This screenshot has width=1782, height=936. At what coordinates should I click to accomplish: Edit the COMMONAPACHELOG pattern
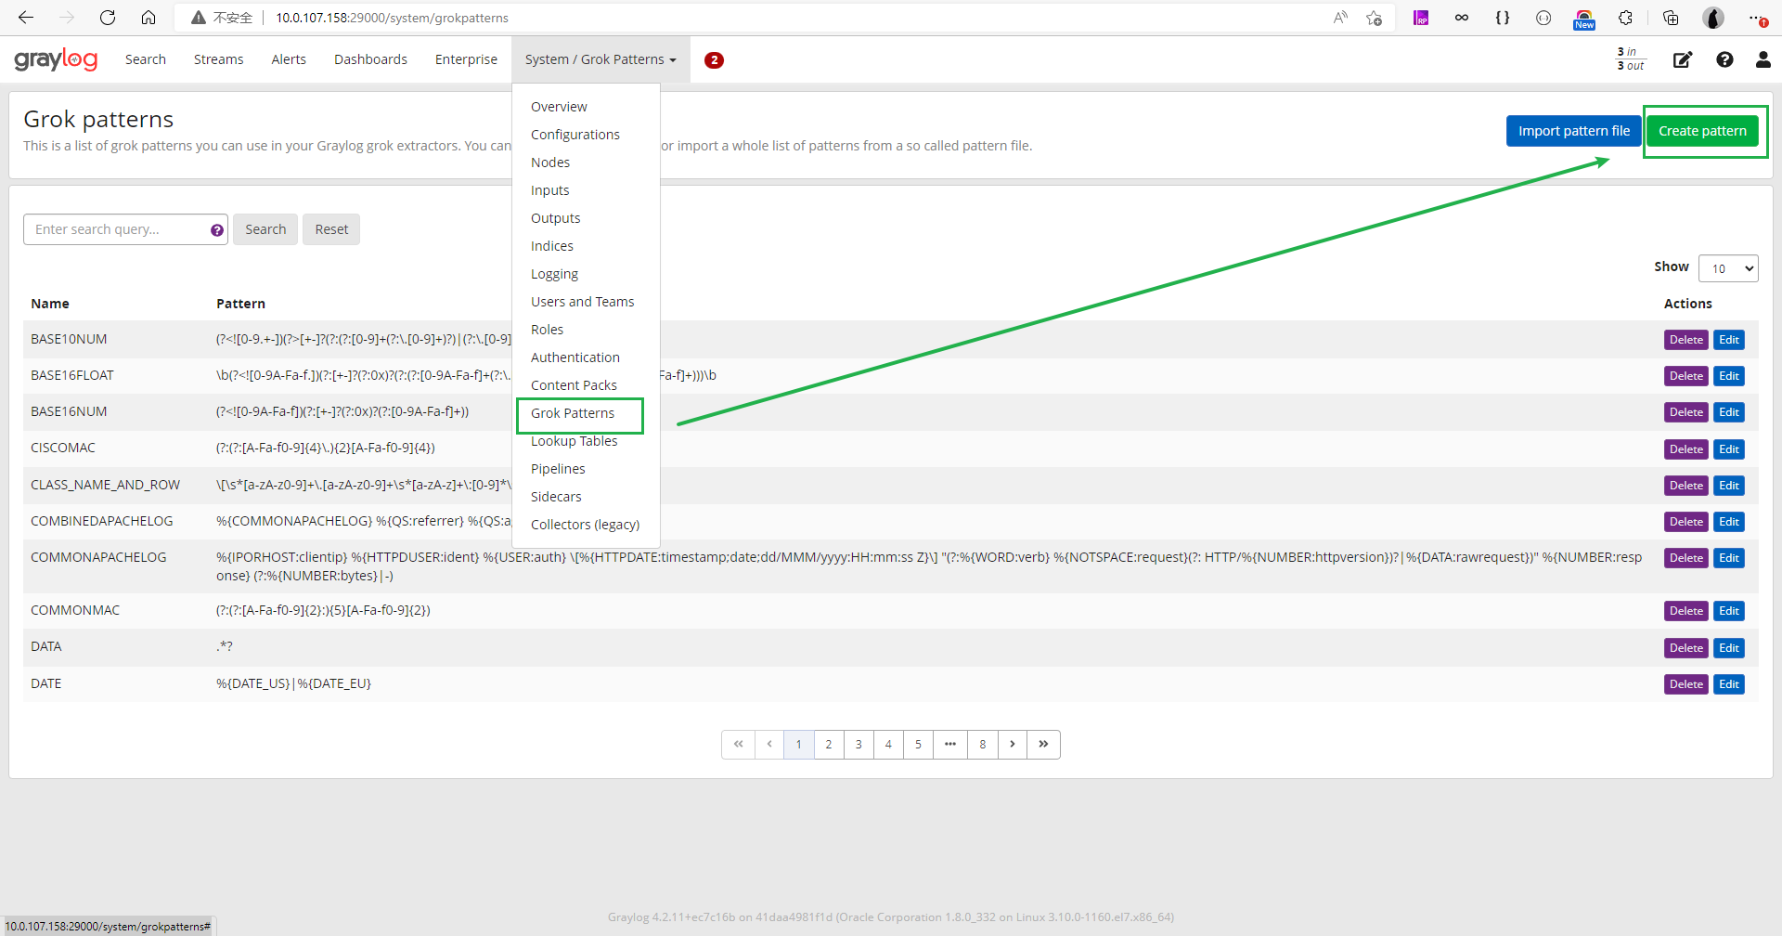click(1728, 558)
